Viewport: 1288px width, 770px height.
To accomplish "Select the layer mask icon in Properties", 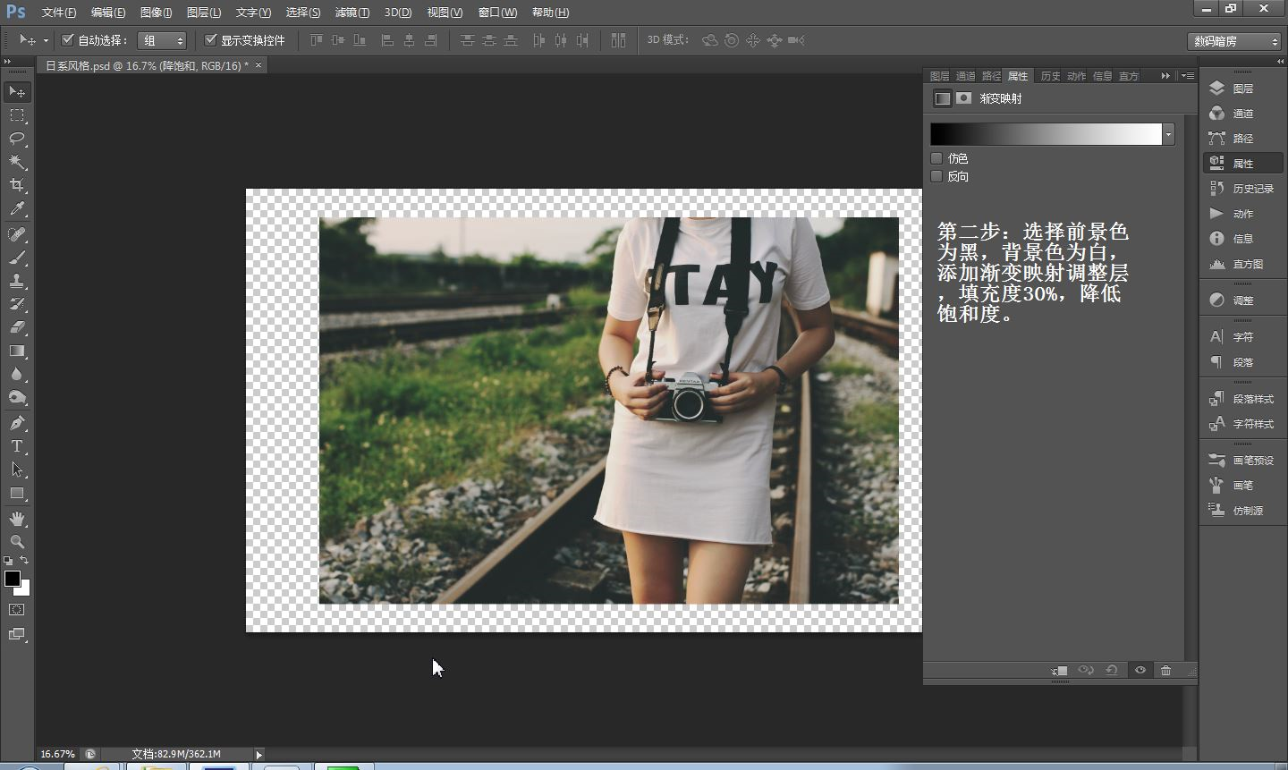I will point(963,98).
